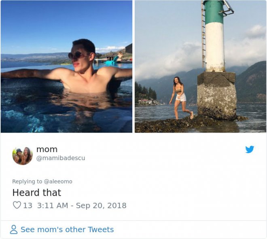This screenshot has width=267, height=239.
Task: Like the tweet with the heart icon
Action: point(17,205)
